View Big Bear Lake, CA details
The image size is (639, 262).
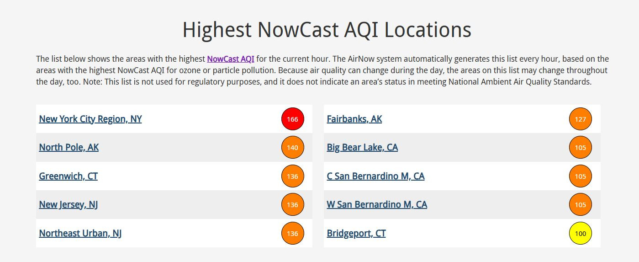pos(362,147)
